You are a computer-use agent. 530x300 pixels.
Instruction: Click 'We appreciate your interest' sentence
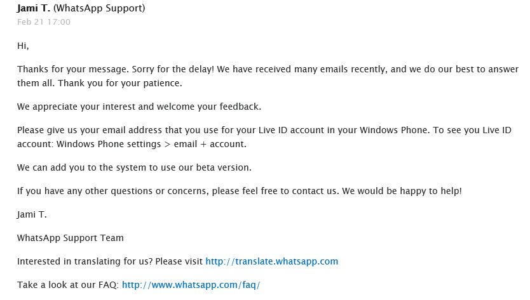(x=139, y=107)
